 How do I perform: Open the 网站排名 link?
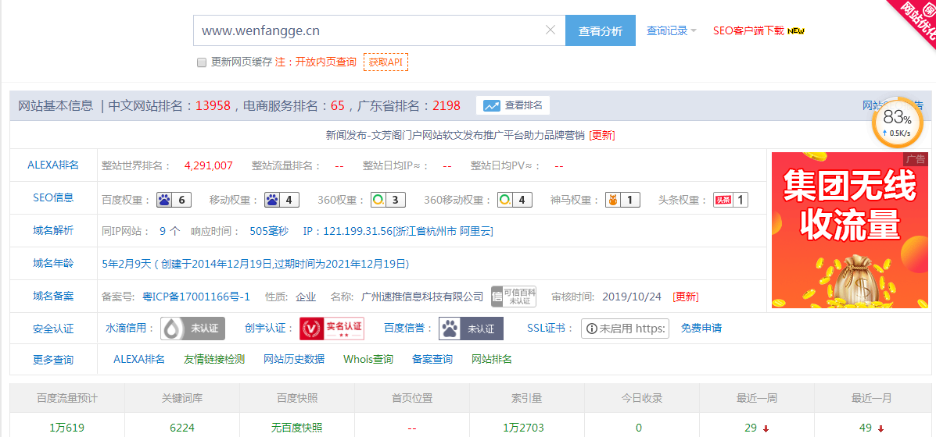492,359
